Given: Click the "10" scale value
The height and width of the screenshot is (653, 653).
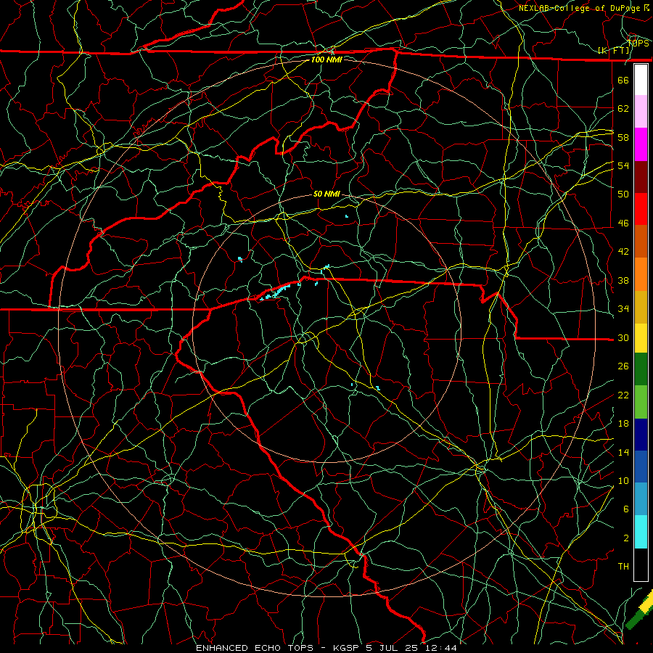Looking at the screenshot, I should click(623, 480).
